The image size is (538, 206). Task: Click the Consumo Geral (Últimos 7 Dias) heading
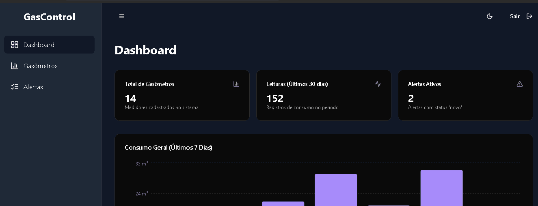pyautogui.click(x=169, y=147)
